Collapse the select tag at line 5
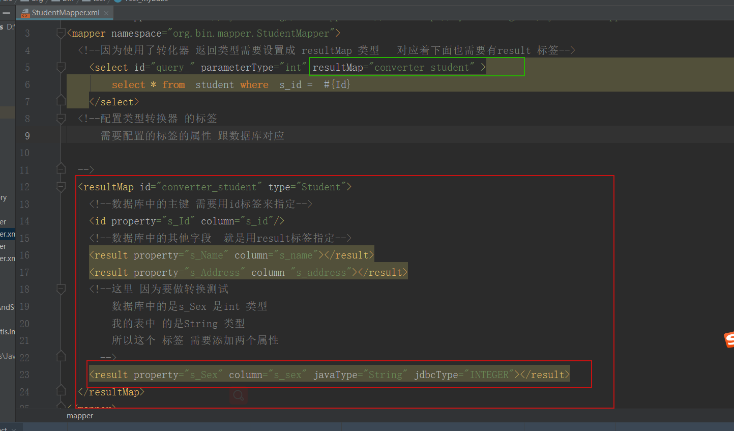Viewport: 734px width, 431px height. 61,67
